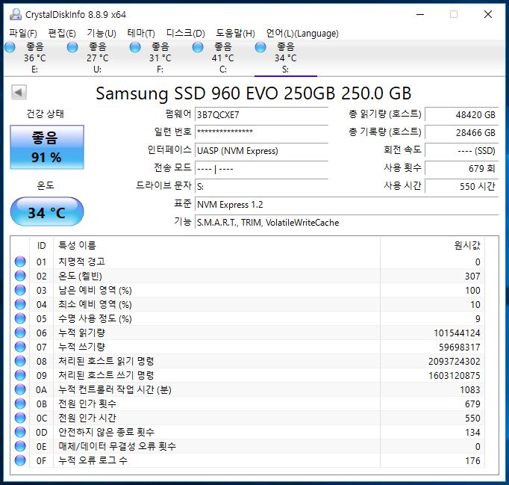Minimize the CrystalDiskInfo window
509x485 pixels.
420,14
